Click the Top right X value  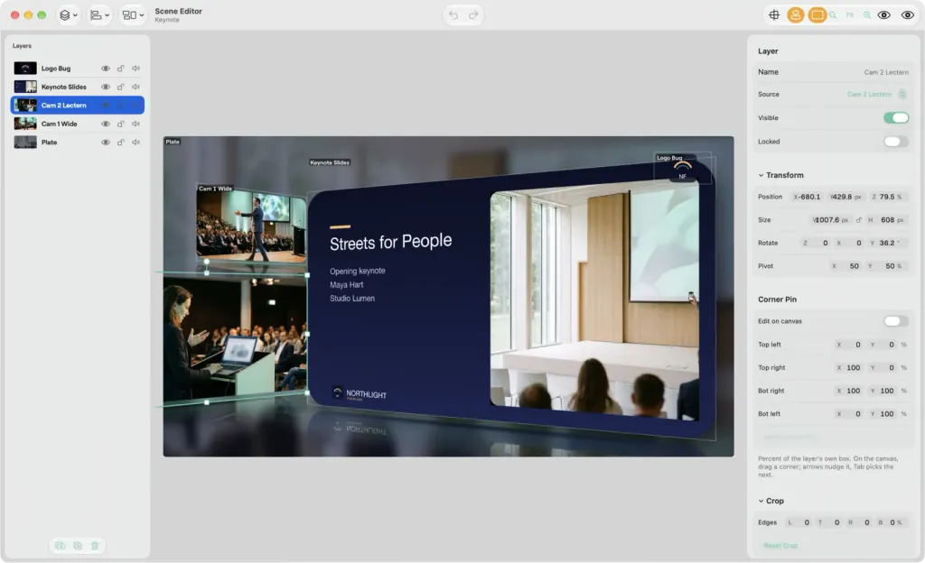(849, 367)
